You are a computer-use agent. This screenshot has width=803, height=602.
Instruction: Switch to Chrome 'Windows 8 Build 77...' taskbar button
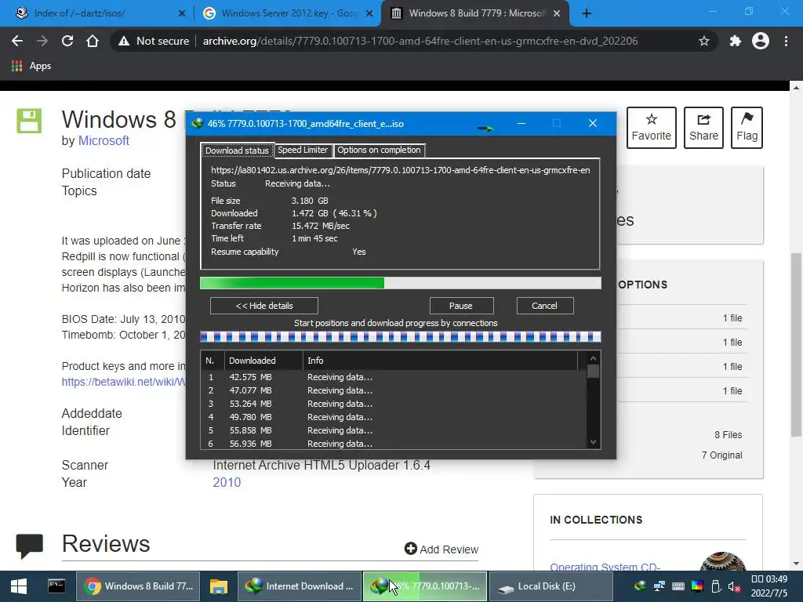pos(139,586)
